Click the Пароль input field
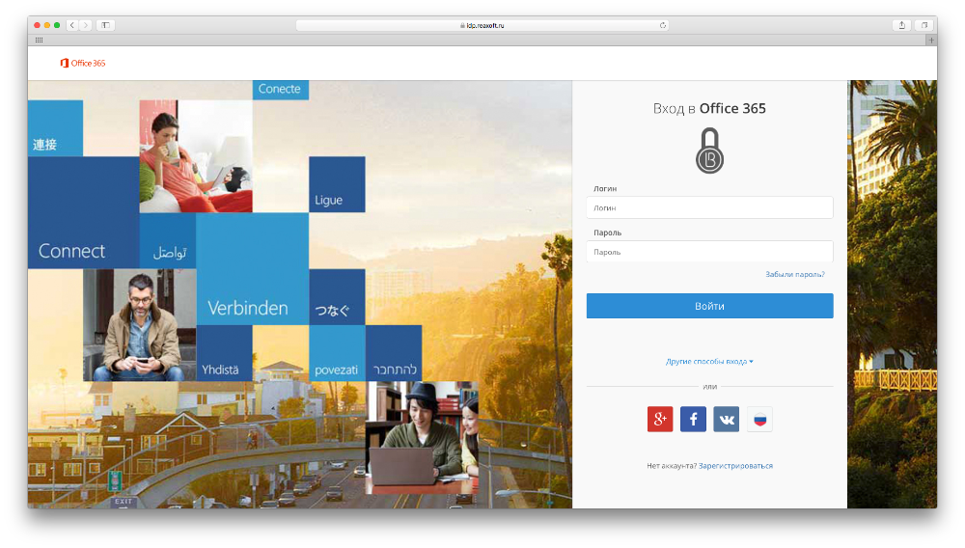Image resolution: width=965 pixels, height=548 pixels. click(x=709, y=252)
